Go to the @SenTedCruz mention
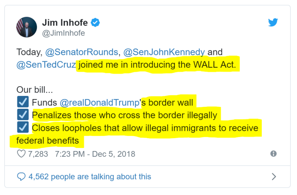297x195 pixels. coord(46,64)
